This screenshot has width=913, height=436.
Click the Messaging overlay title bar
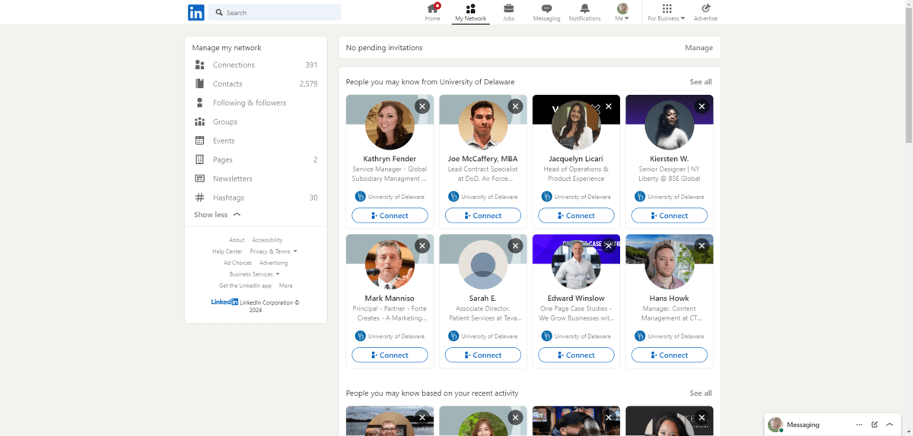(832, 425)
